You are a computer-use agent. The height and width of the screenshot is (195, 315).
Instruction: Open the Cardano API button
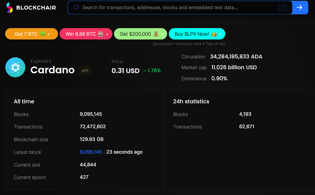[x=85, y=71]
